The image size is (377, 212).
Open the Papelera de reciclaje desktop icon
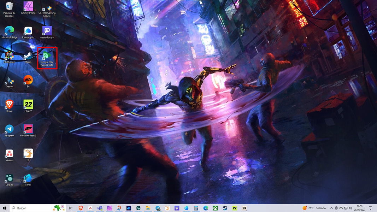(9, 10)
